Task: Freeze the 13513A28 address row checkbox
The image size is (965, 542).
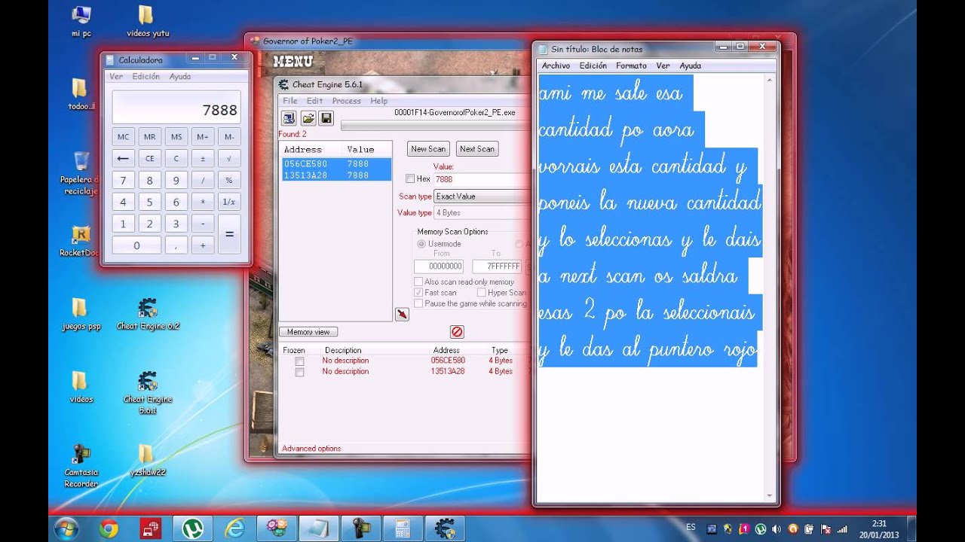Action: click(x=299, y=372)
